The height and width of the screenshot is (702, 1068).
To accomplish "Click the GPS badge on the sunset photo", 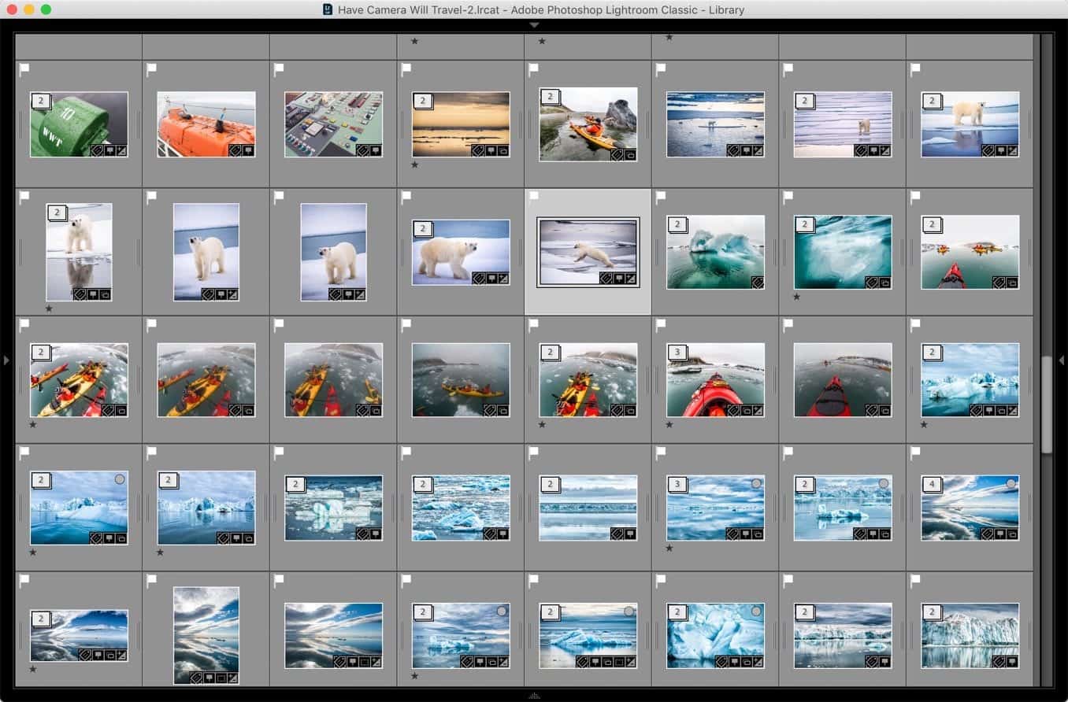I will (491, 150).
